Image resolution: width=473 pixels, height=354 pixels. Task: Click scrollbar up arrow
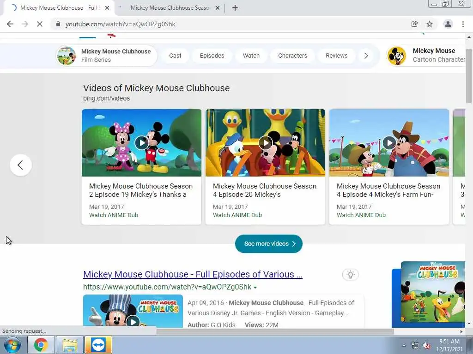469,37
